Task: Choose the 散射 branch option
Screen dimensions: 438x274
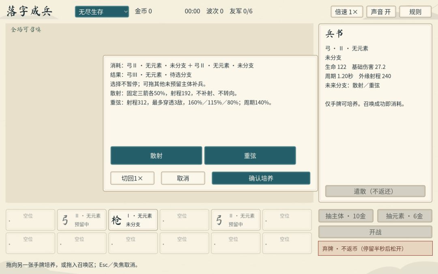Action: (x=156, y=155)
